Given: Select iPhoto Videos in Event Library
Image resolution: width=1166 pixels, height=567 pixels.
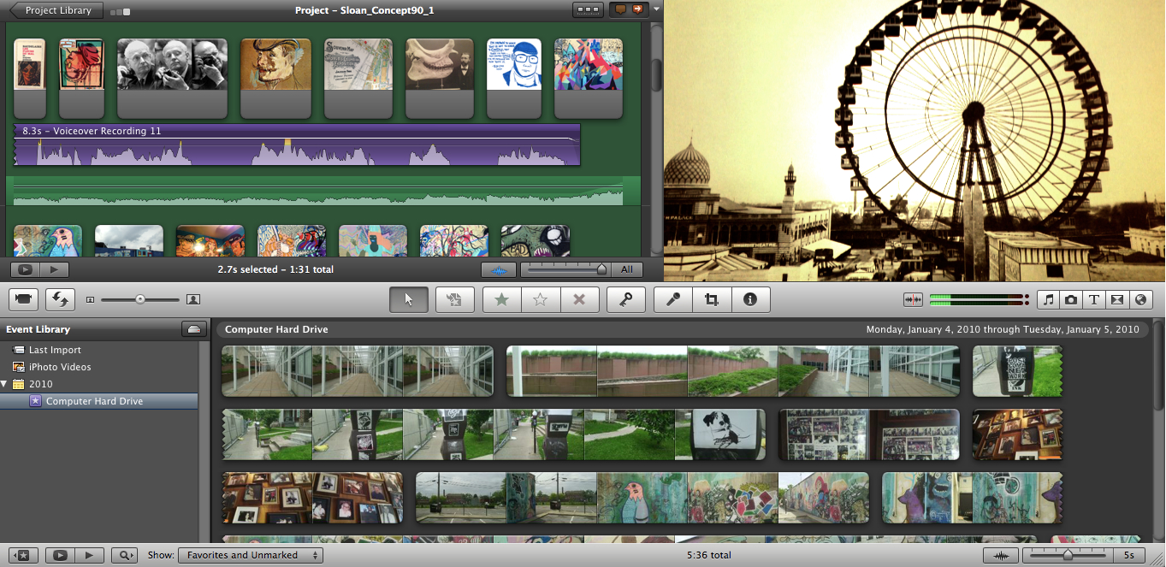Looking at the screenshot, I should pyautogui.click(x=60, y=367).
